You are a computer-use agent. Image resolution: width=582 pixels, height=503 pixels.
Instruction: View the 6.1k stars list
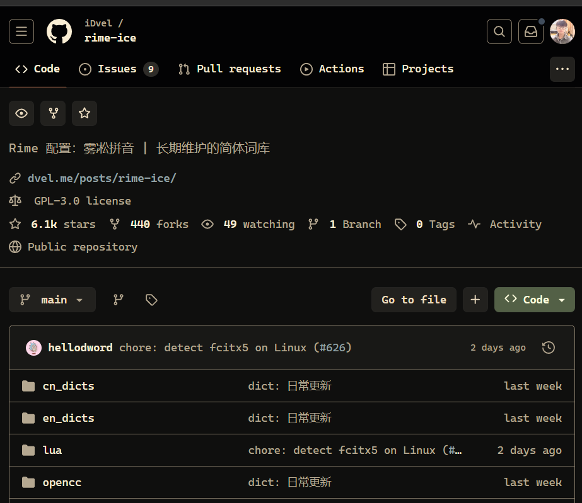[63, 224]
